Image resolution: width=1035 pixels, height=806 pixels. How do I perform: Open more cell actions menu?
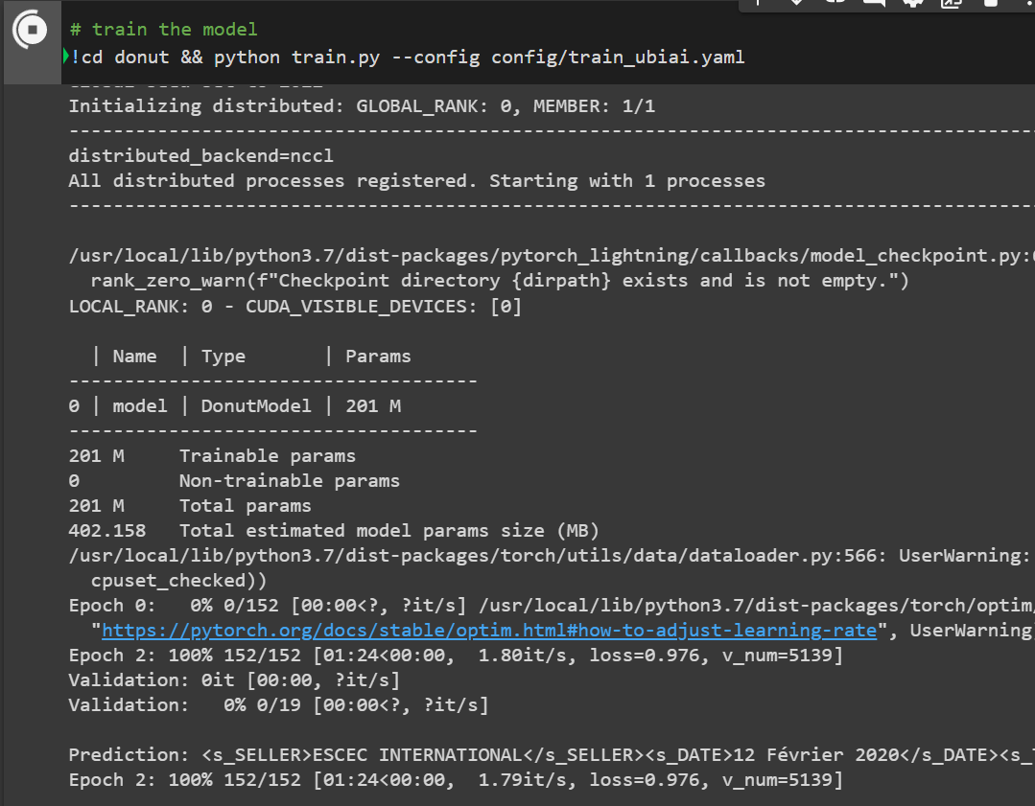coord(1025,3)
